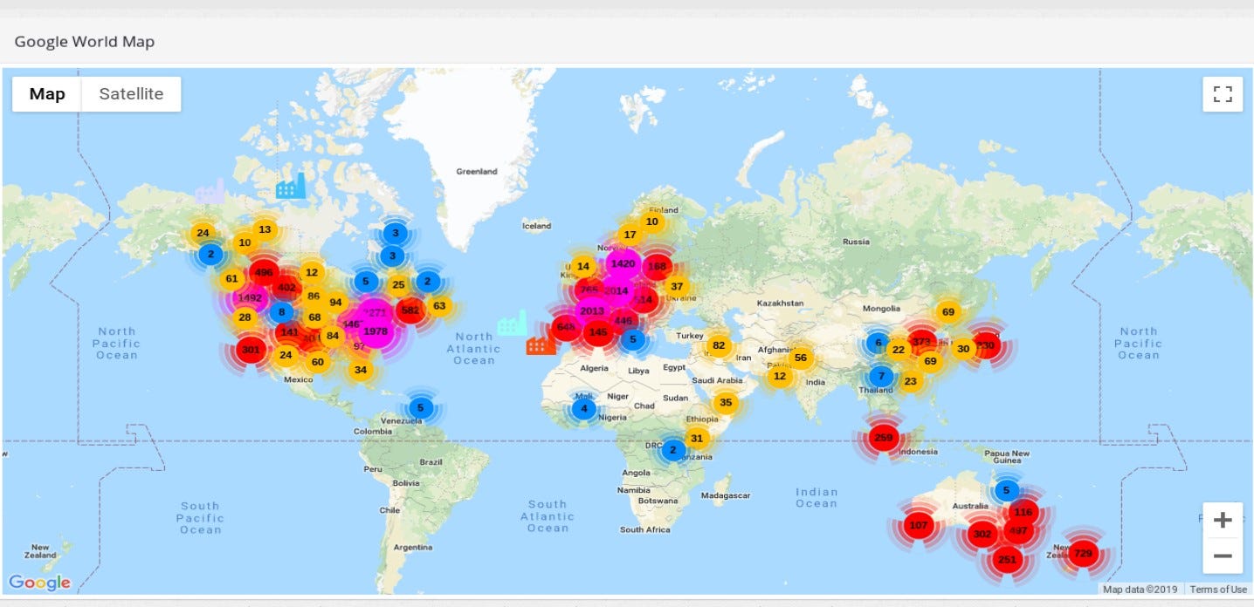This screenshot has width=1254, height=607.
Task: Click the light blue factory icon over northern Canada
Action: pyautogui.click(x=291, y=185)
